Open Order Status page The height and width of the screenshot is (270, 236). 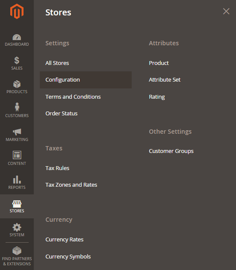tap(62, 114)
